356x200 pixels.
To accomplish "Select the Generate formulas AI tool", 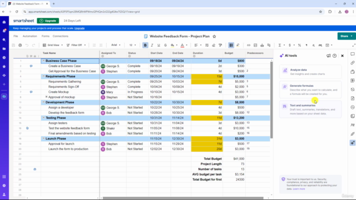I will click(310, 89).
